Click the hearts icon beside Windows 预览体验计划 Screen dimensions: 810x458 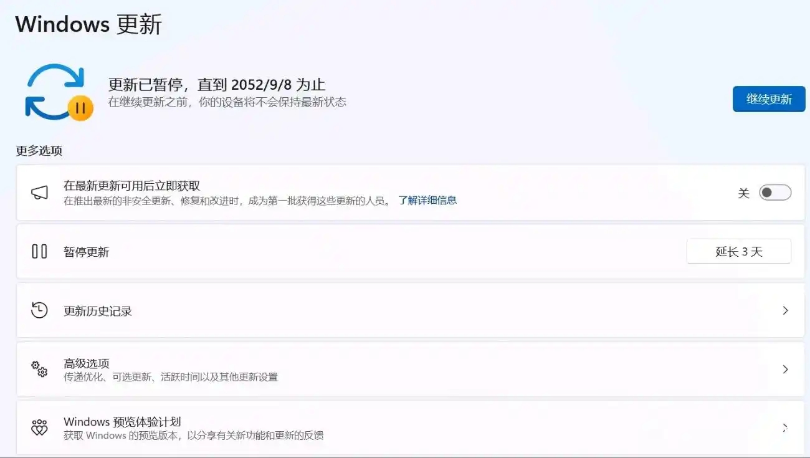(x=39, y=428)
